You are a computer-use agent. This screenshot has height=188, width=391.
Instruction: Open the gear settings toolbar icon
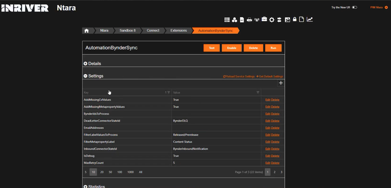tap(272, 20)
